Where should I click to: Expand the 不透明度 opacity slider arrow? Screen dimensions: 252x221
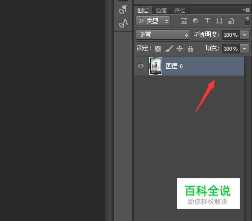click(245, 35)
